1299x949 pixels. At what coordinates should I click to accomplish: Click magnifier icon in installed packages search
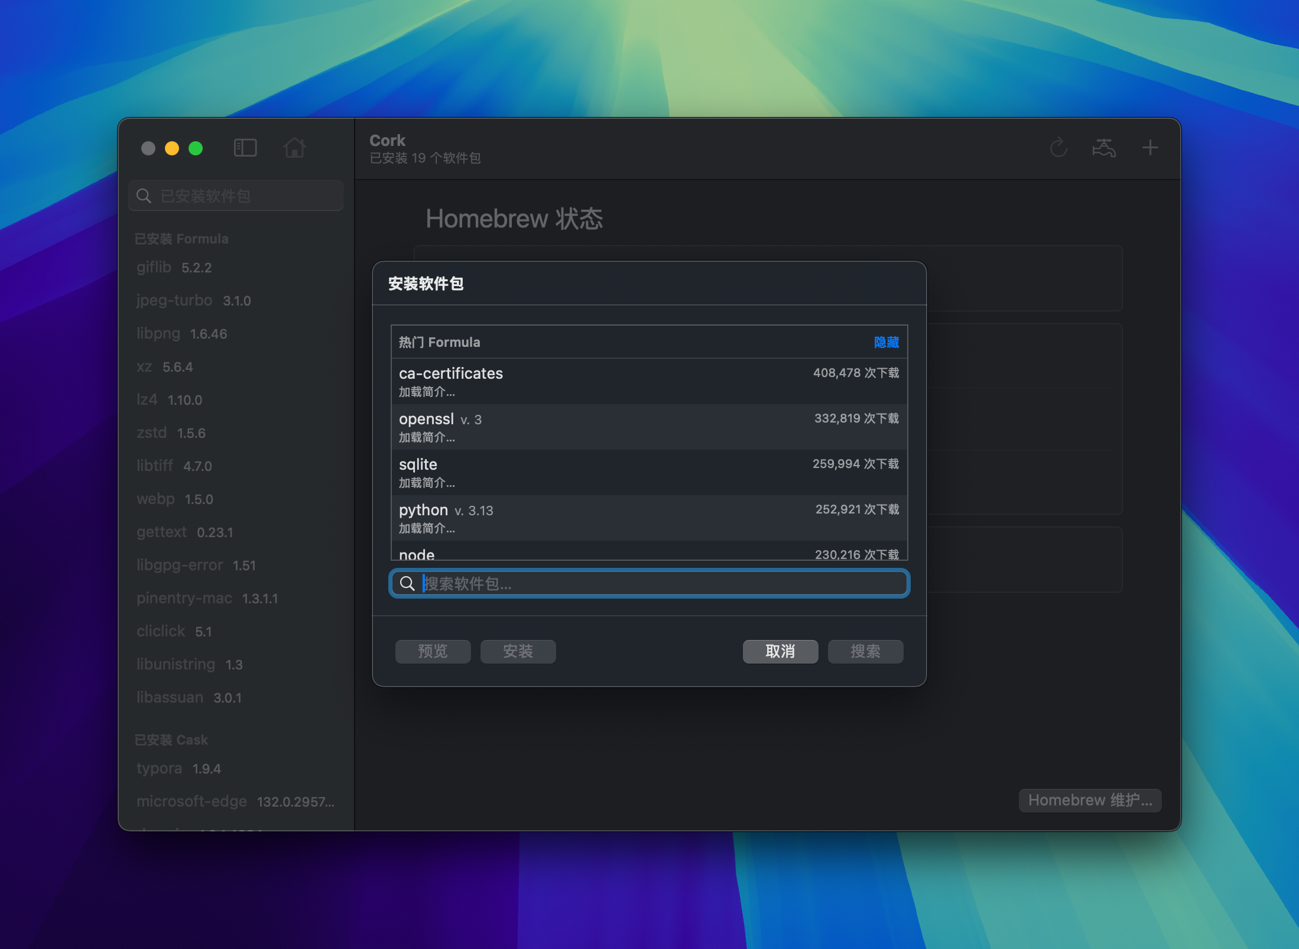point(144,196)
